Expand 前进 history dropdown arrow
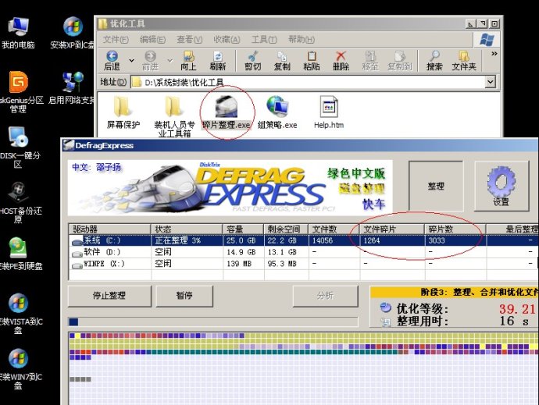The width and height of the screenshot is (539, 405). pos(170,61)
